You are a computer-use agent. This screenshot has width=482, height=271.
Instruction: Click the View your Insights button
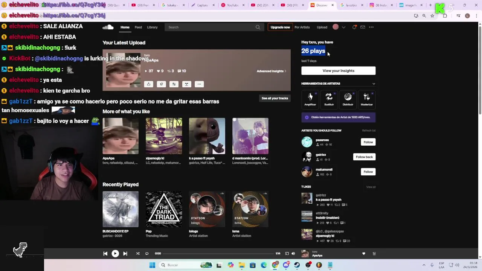(x=339, y=71)
